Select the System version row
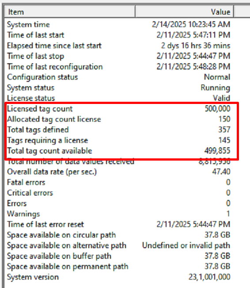The height and width of the screenshot is (288, 250). [119, 277]
